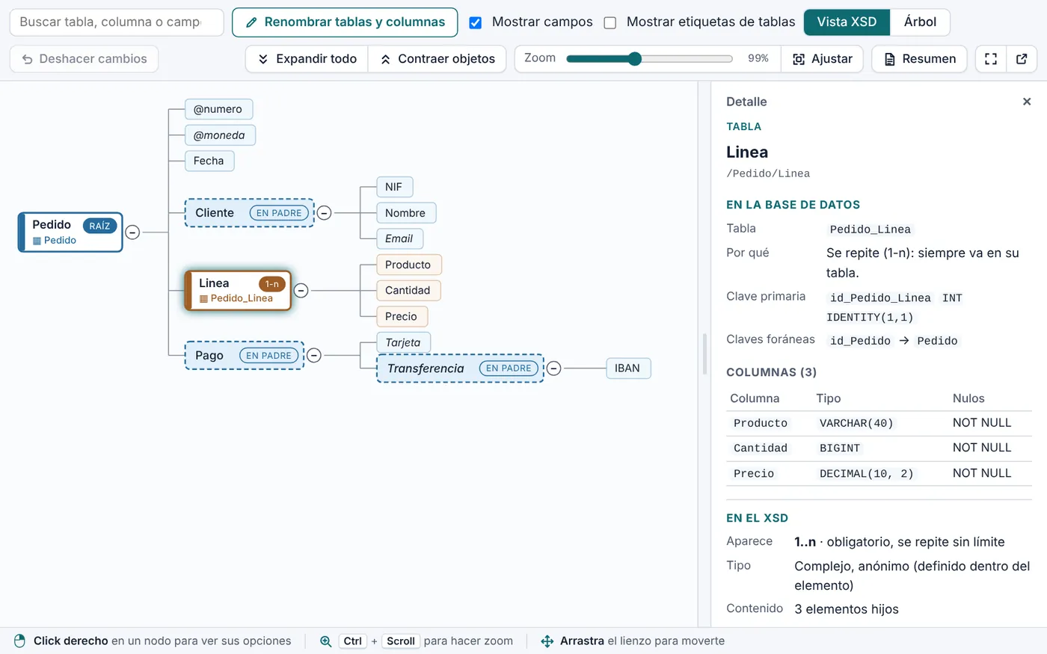The width and height of the screenshot is (1047, 654).
Task: Expand all nodes with Expandir todo
Action: [307, 59]
